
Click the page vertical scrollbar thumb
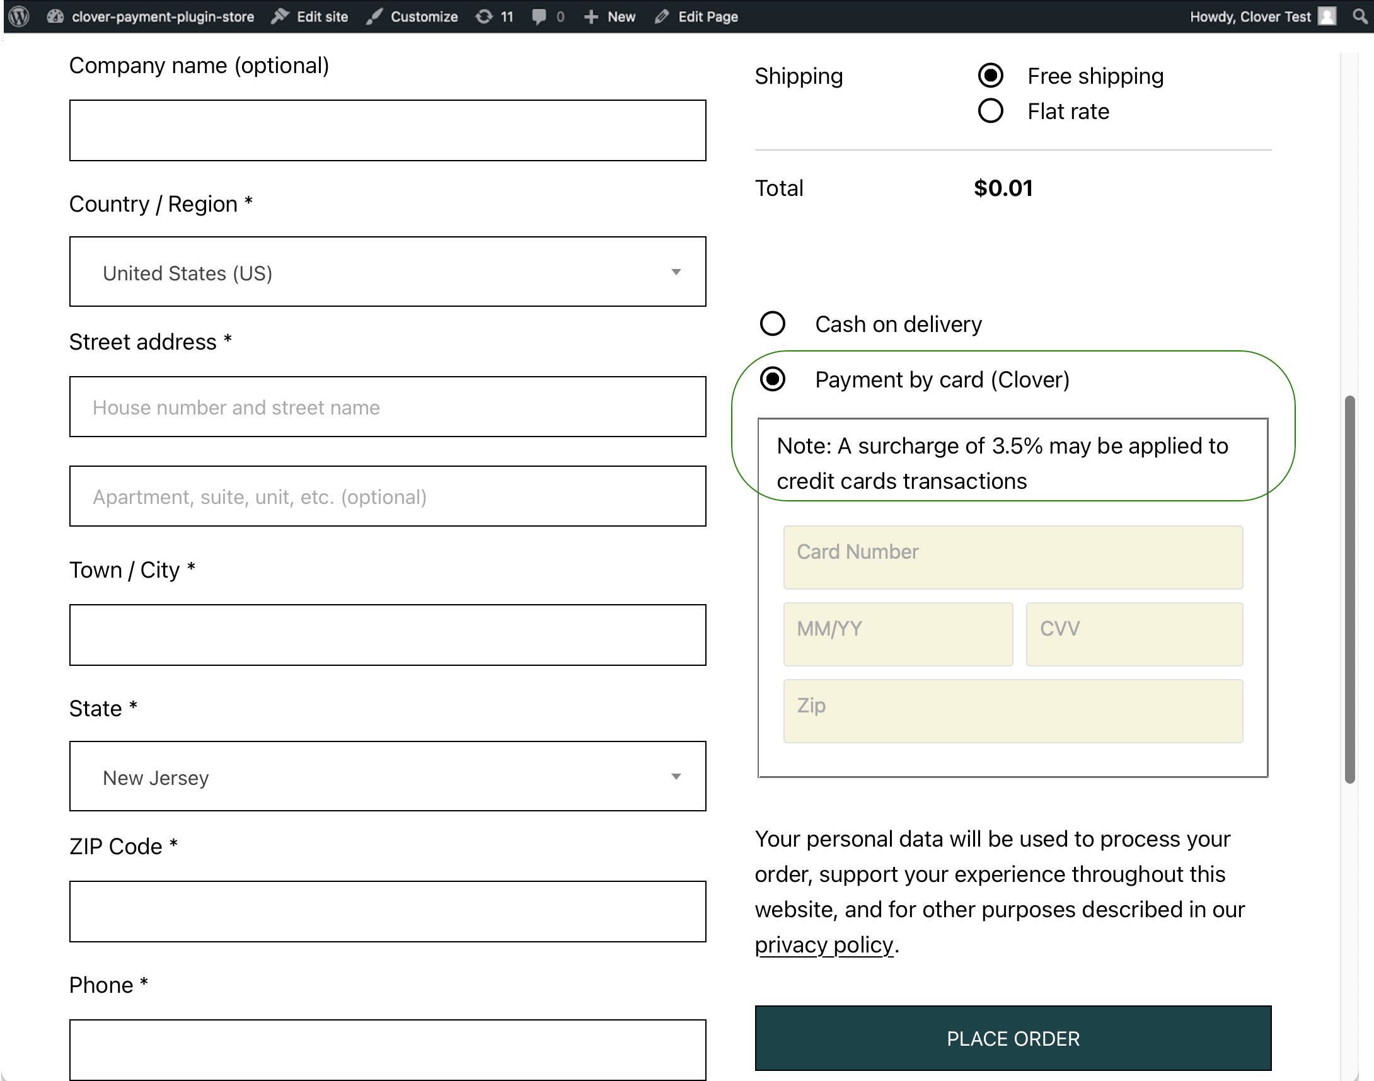[x=1349, y=588]
